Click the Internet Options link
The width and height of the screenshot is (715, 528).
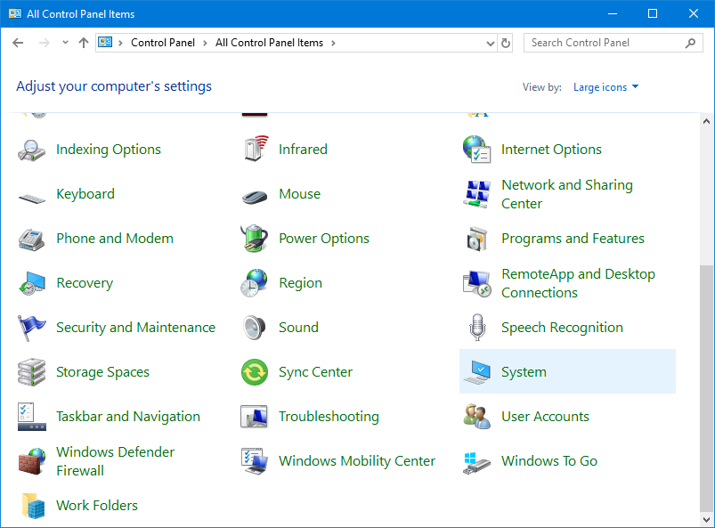tap(551, 150)
